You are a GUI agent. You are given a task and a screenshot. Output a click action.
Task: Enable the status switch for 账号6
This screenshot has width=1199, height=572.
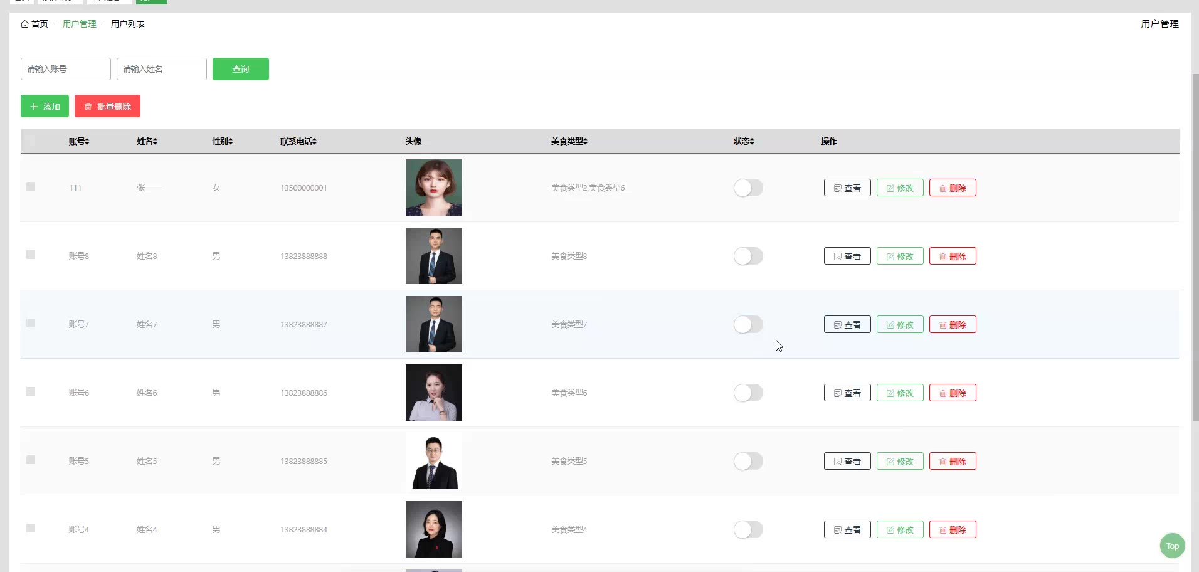748,393
